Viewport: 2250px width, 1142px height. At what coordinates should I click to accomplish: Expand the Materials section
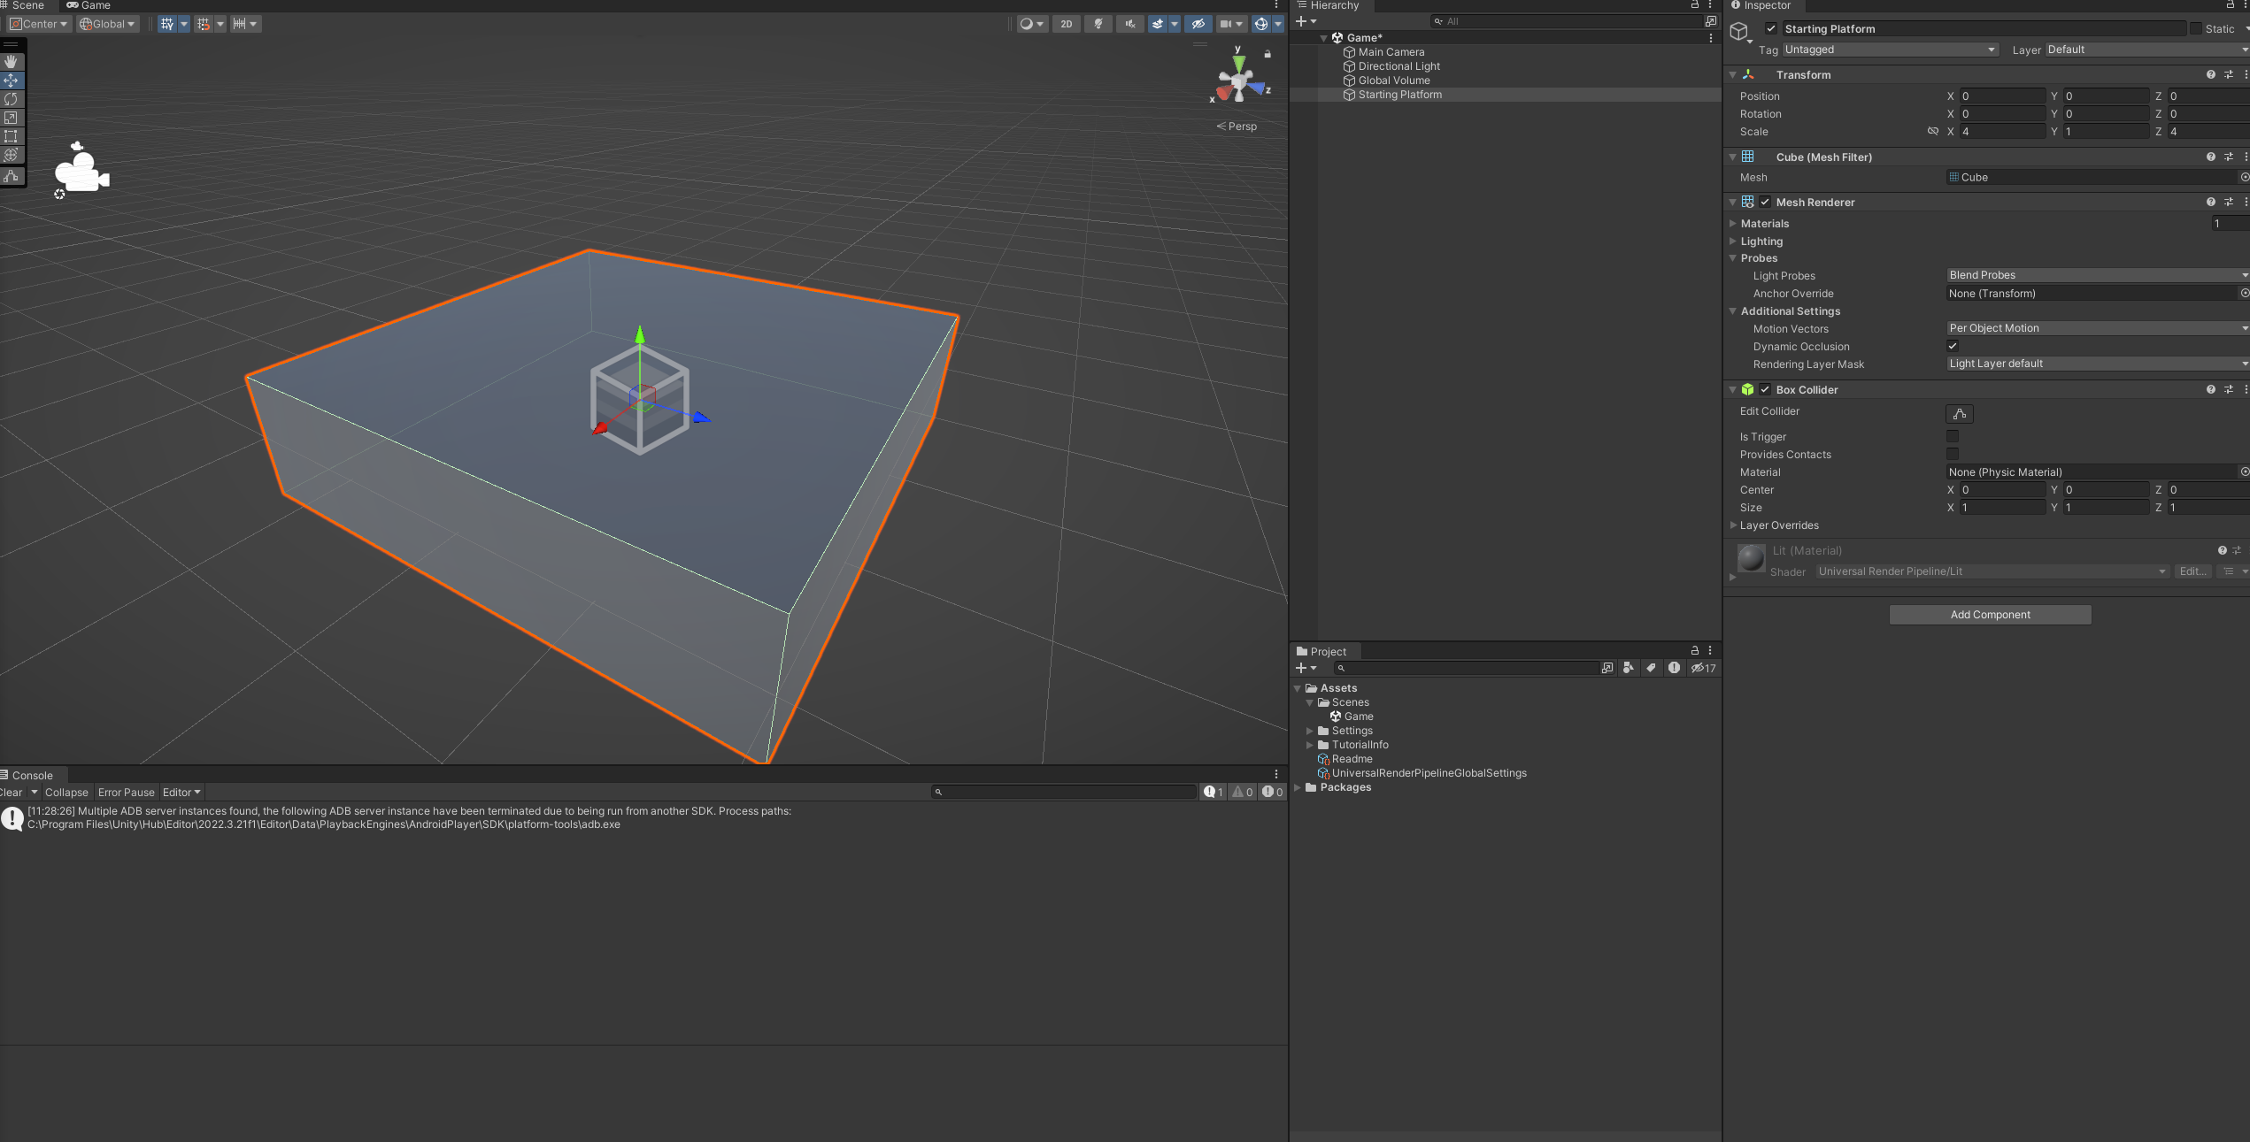click(1733, 224)
